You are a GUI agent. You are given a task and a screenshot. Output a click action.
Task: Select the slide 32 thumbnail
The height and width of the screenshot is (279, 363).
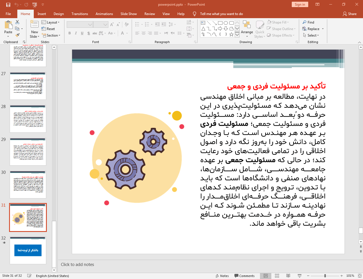coord(28,250)
